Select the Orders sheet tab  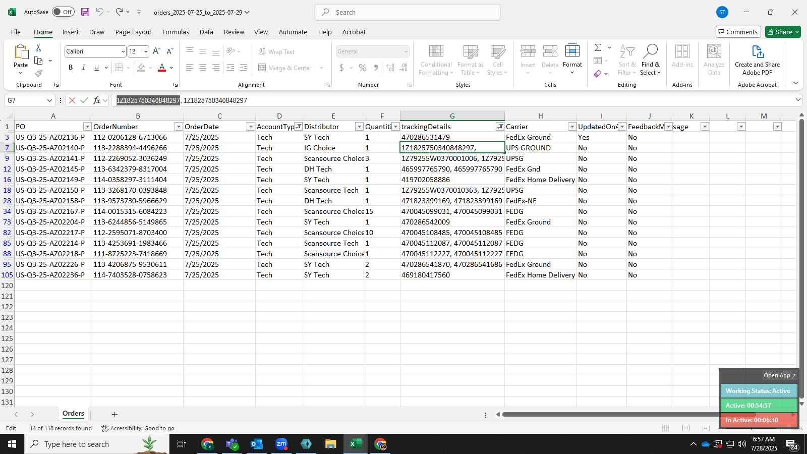click(73, 414)
